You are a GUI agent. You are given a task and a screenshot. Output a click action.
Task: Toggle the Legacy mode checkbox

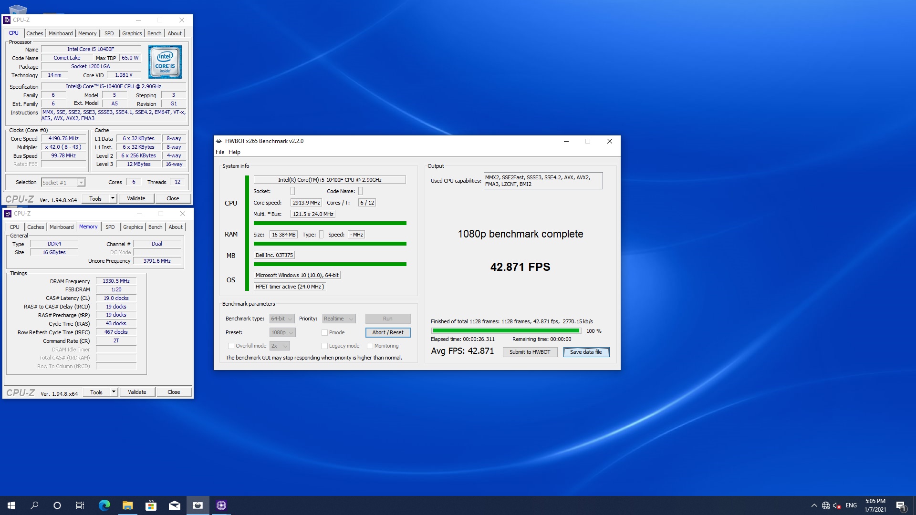[x=324, y=346]
